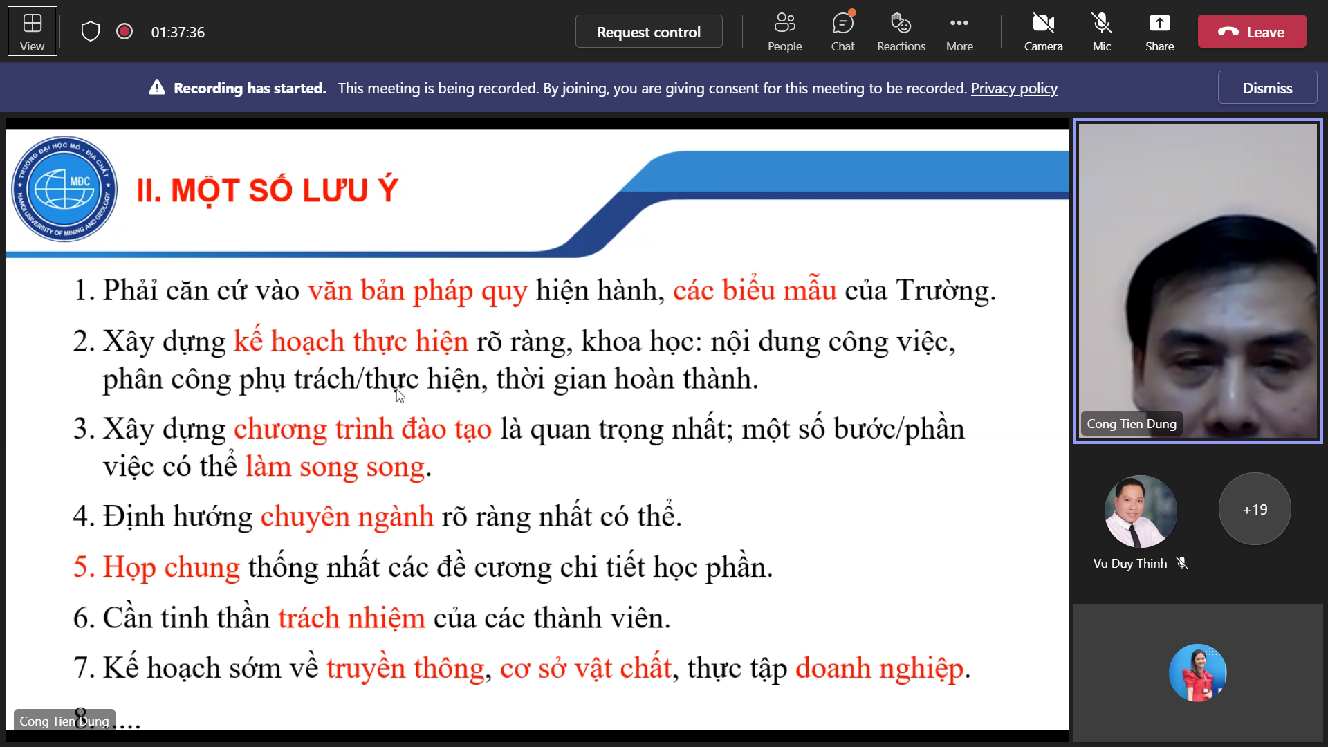Click text 'doanh nghiệp' in item 7
This screenshot has width=1328, height=747.
880,669
